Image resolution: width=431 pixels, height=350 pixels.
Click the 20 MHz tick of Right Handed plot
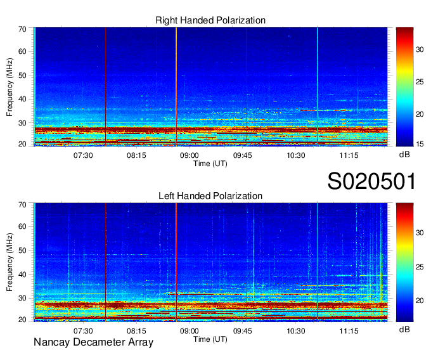23,144
